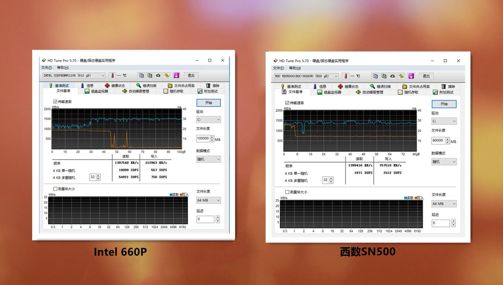Click the HD Tune title icon, Intel window
The width and height of the screenshot is (503, 285).
click(x=44, y=60)
